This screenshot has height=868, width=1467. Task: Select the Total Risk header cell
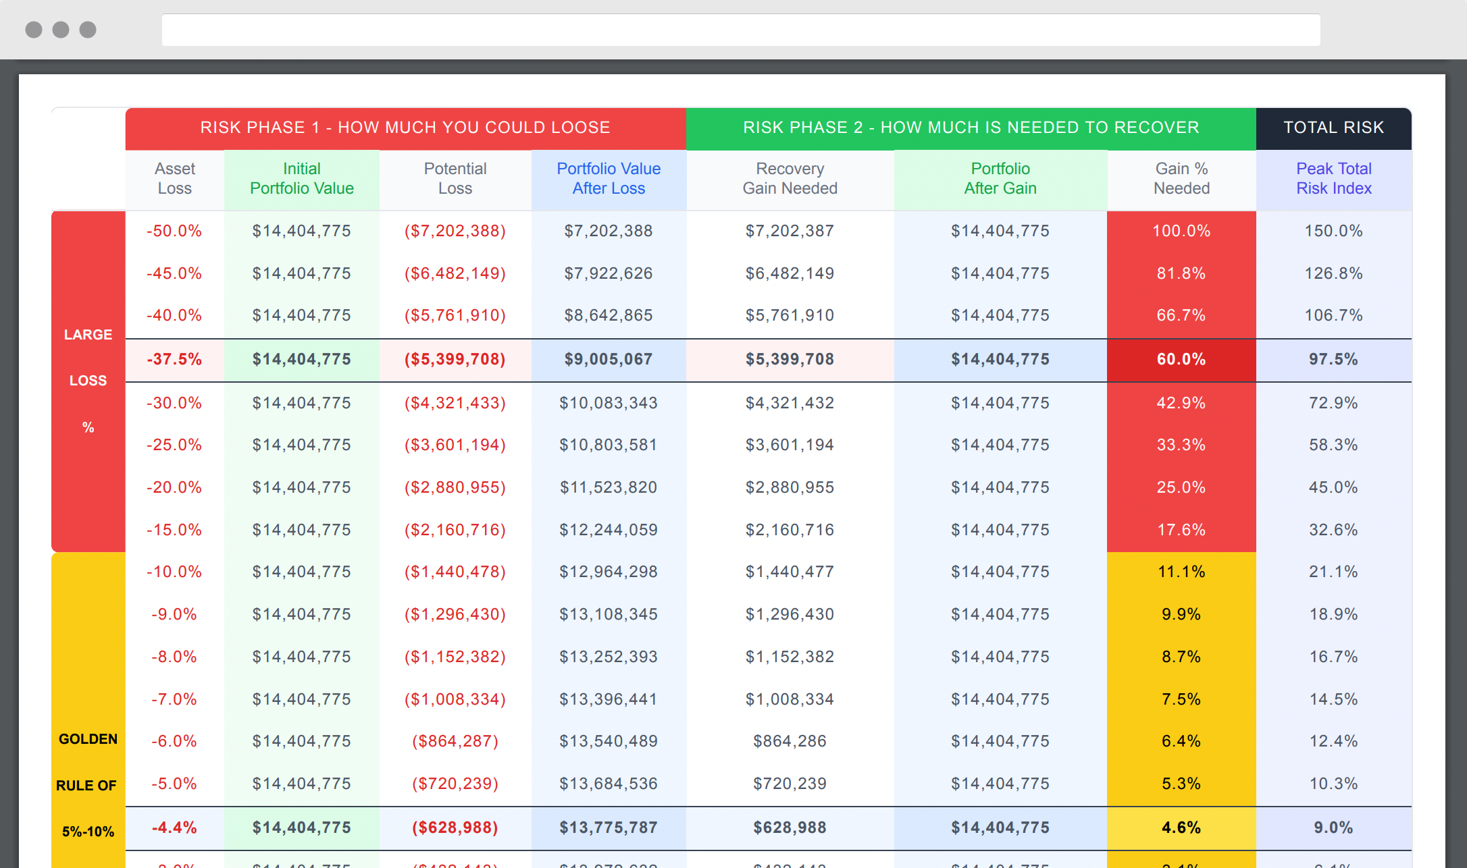[x=1333, y=128]
